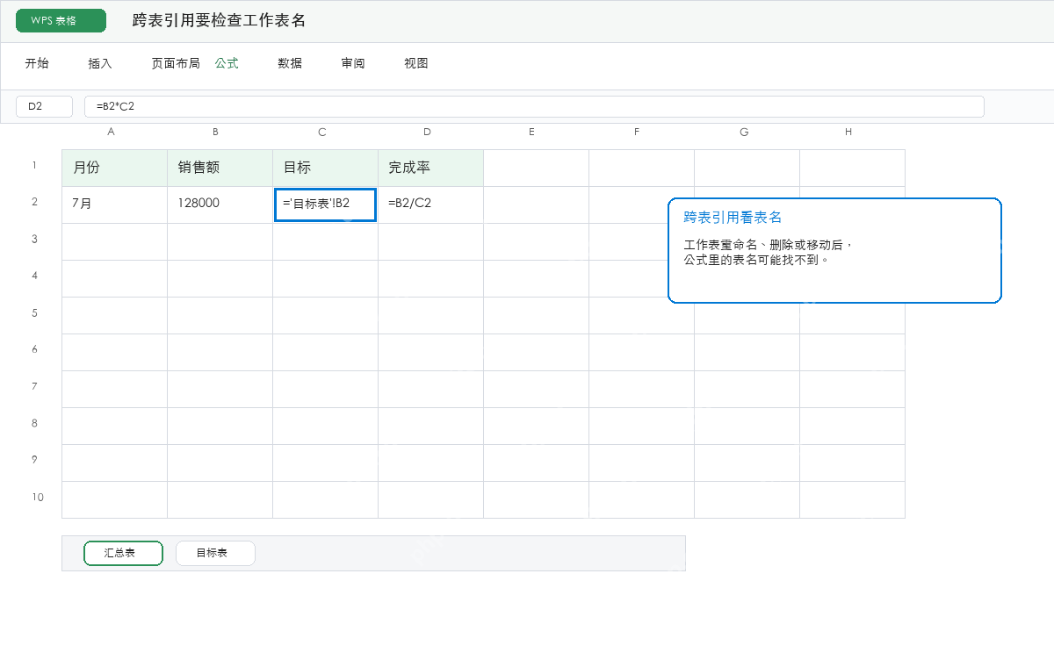Select column E header

532,132
